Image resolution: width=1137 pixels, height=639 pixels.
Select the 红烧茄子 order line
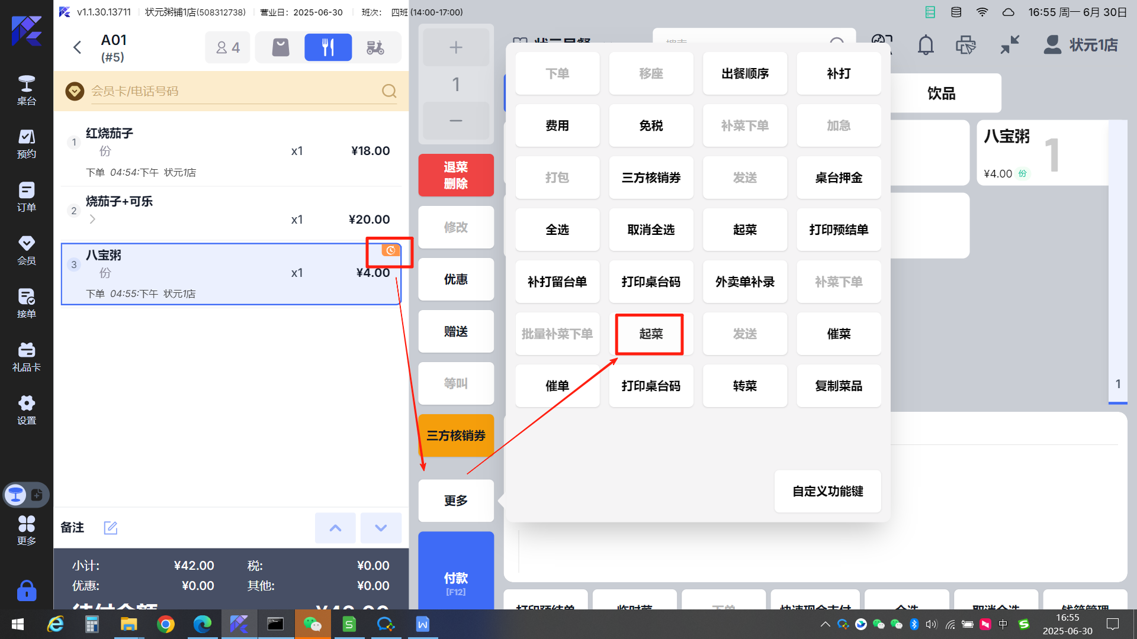[231, 151]
